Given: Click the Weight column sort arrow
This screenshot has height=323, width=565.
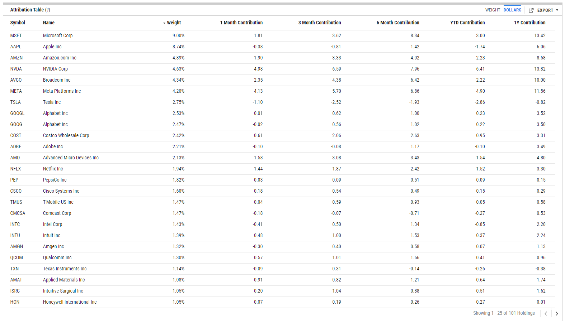Looking at the screenshot, I should point(164,23).
